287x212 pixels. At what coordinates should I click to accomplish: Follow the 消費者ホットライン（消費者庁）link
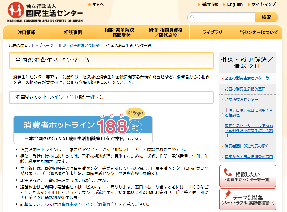(x=88, y=204)
